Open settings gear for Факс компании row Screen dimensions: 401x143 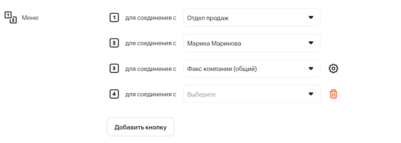334,69
